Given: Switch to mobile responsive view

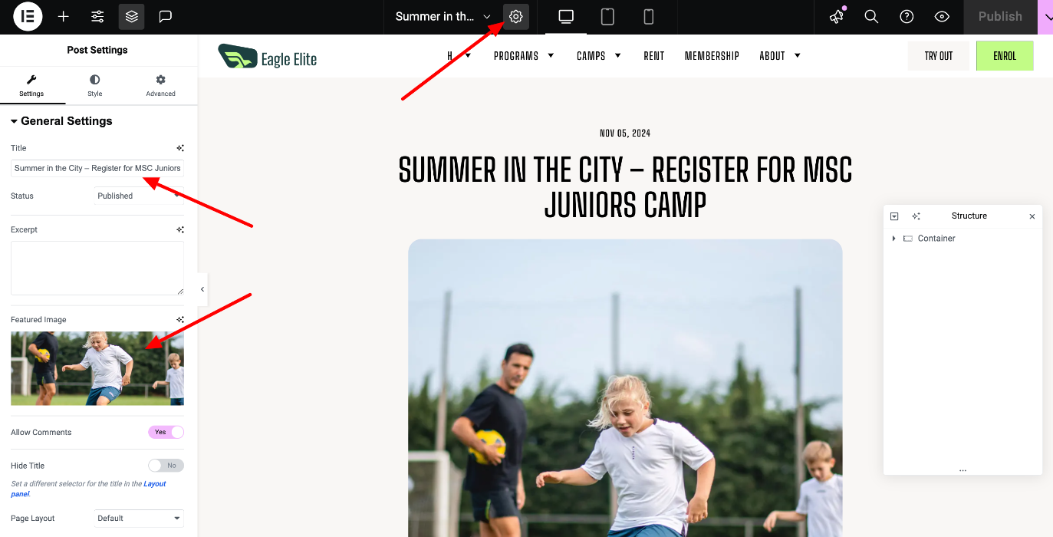Looking at the screenshot, I should pos(648,16).
